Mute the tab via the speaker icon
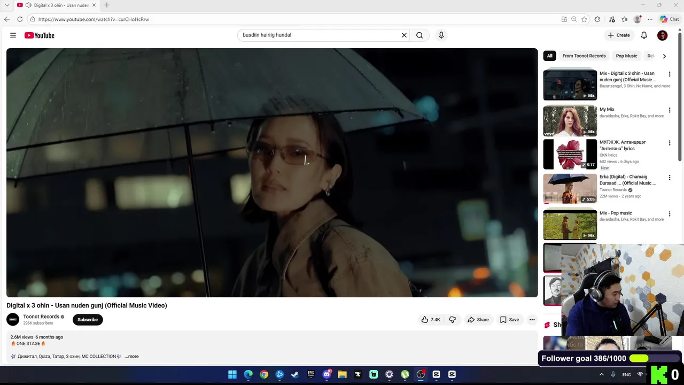The width and height of the screenshot is (684, 385). tap(28, 5)
